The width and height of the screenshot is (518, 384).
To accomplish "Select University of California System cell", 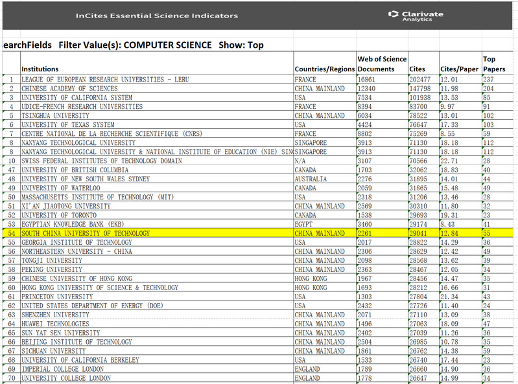I will click(x=157, y=97).
